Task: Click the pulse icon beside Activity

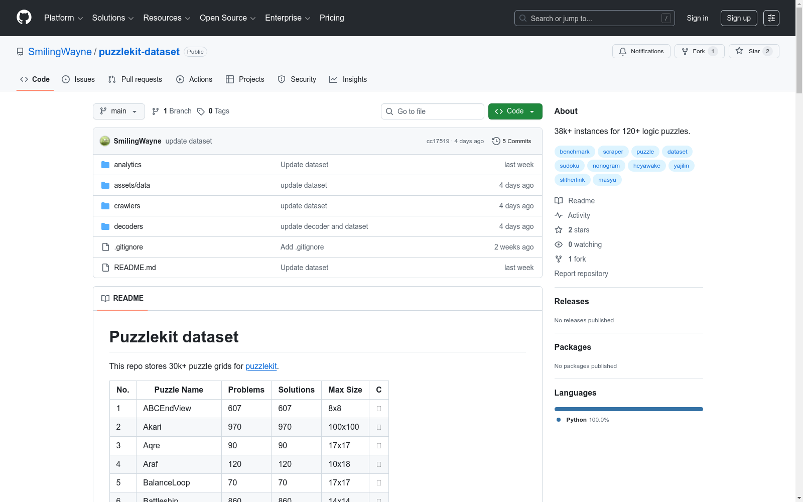Action: pyautogui.click(x=559, y=215)
